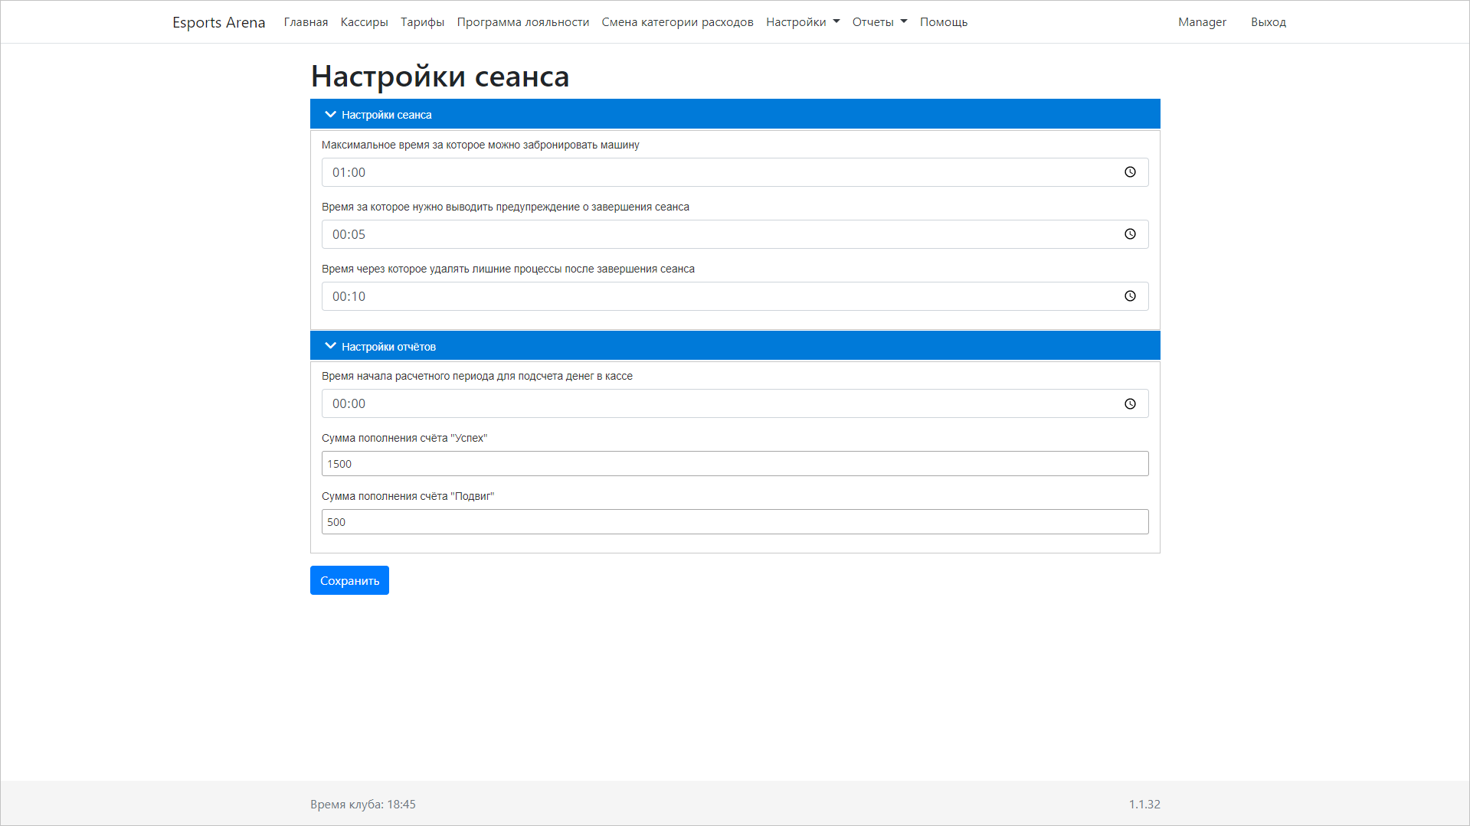Navigate to Главная
This screenshot has width=1470, height=826.
point(305,22)
